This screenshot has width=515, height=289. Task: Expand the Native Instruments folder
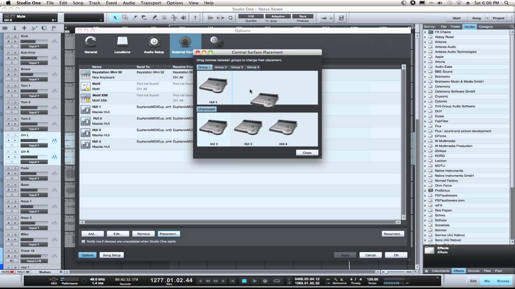(425, 171)
